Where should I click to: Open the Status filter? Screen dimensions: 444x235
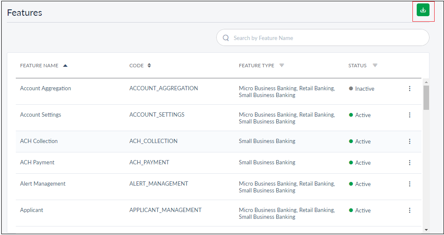coord(375,66)
